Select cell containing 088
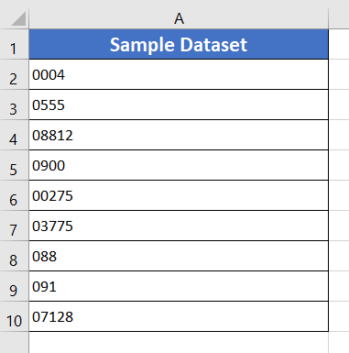Screen dimensions: 349x353 point(179,256)
